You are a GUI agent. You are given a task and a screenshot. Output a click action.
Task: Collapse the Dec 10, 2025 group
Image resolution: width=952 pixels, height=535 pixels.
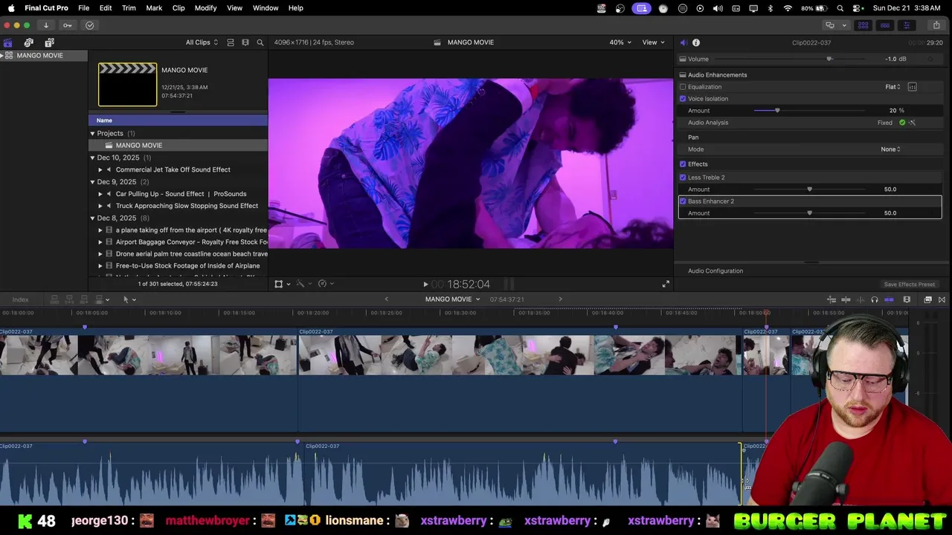[x=93, y=158]
